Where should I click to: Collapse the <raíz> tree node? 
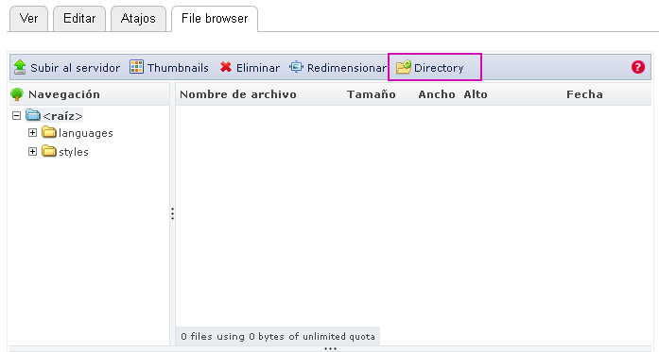(16, 115)
